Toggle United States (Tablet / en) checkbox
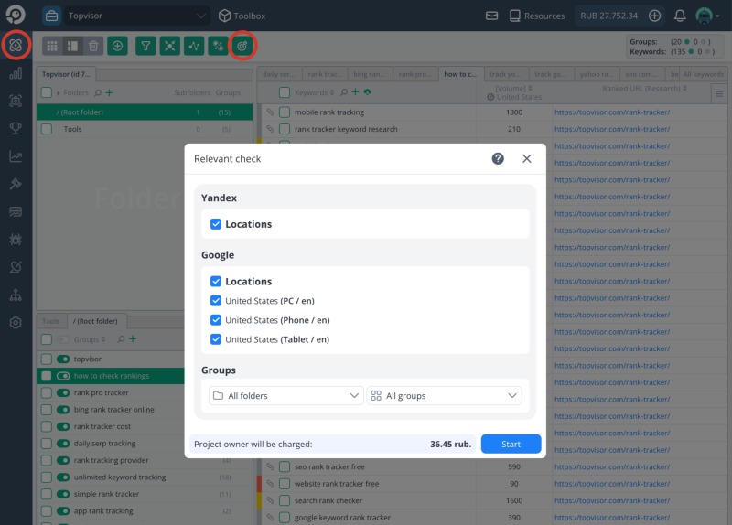The image size is (732, 525). [x=216, y=339]
